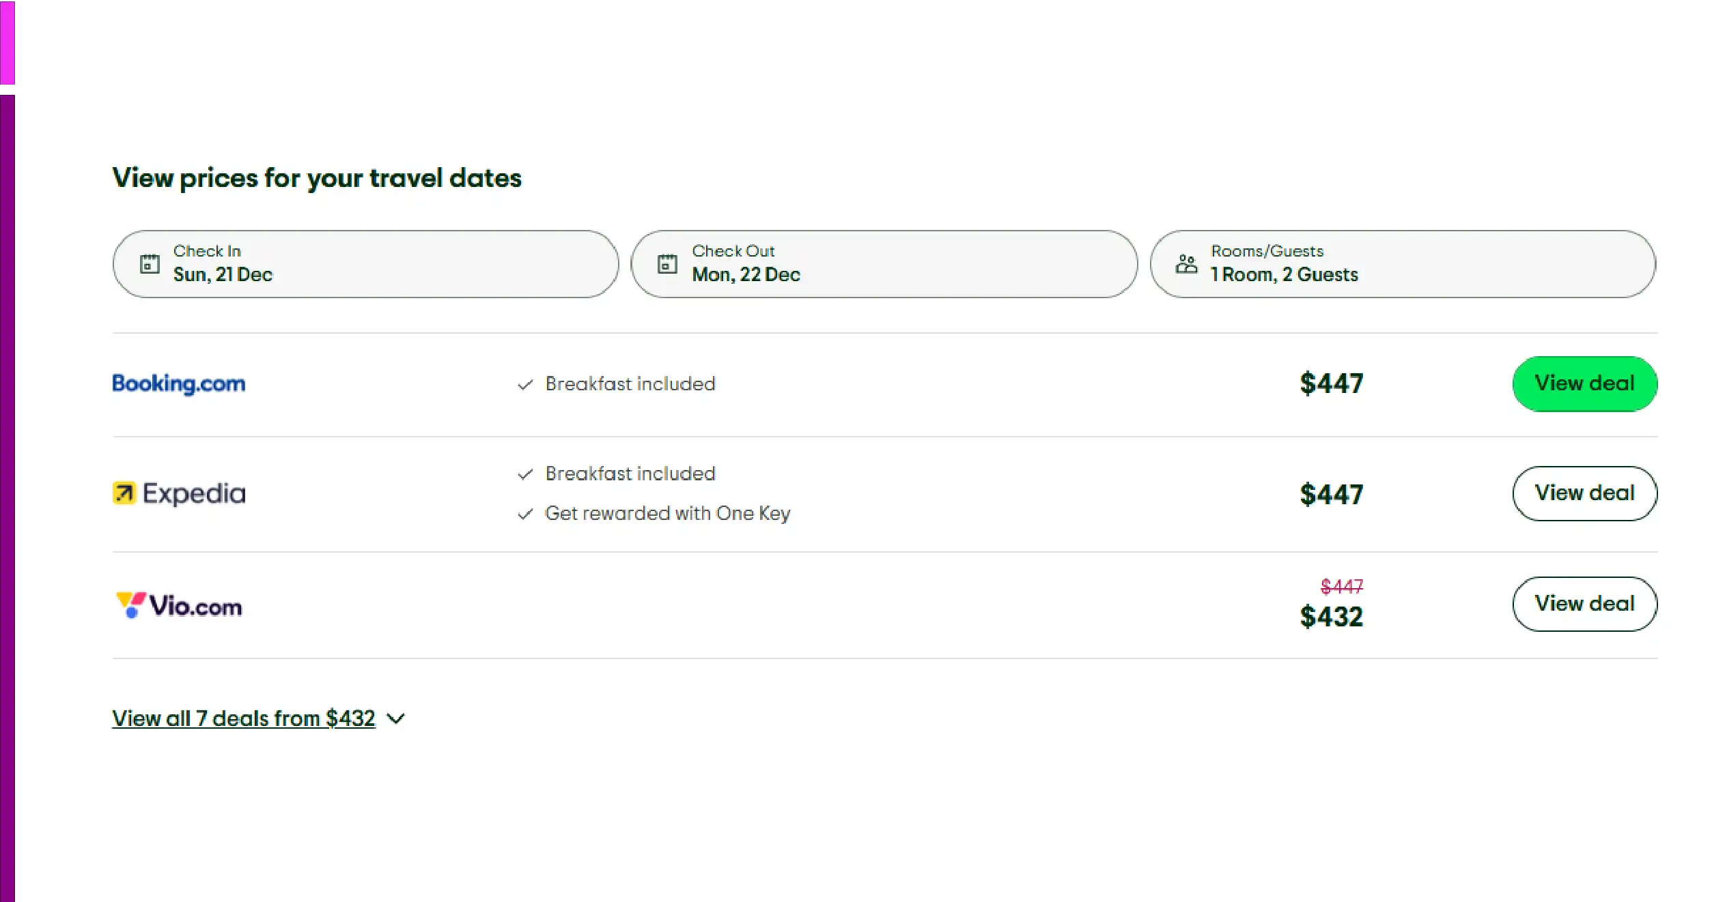
Task: Click the Vio.com logo
Action: [x=179, y=605]
